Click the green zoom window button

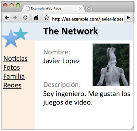(18, 5)
